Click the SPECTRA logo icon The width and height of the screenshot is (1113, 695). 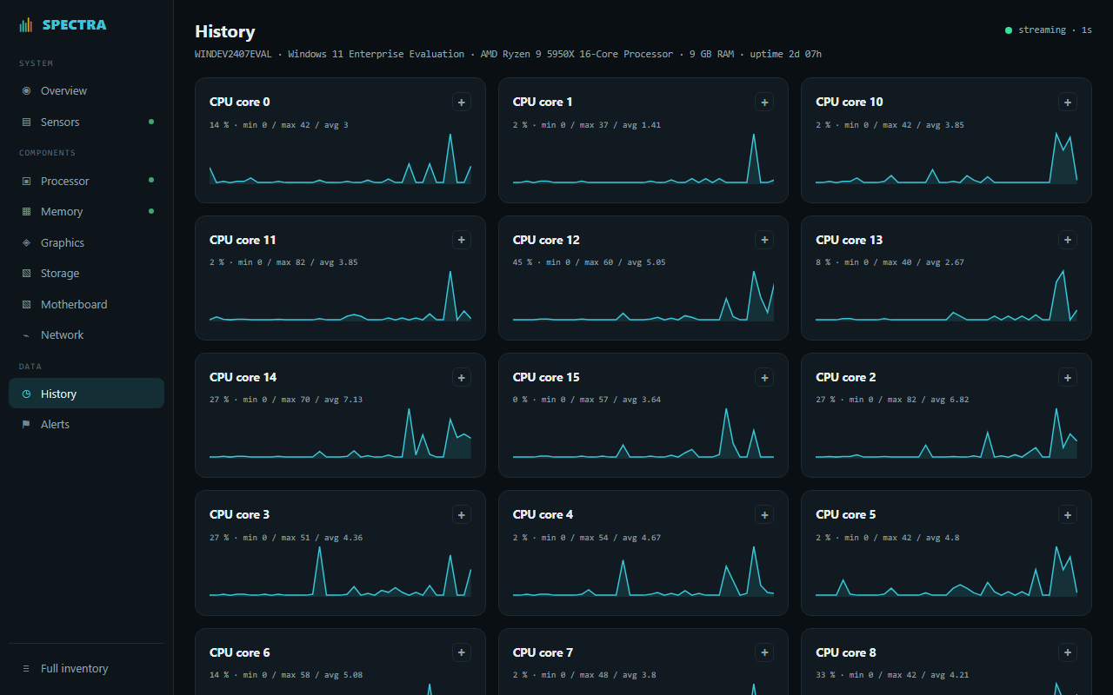click(26, 25)
